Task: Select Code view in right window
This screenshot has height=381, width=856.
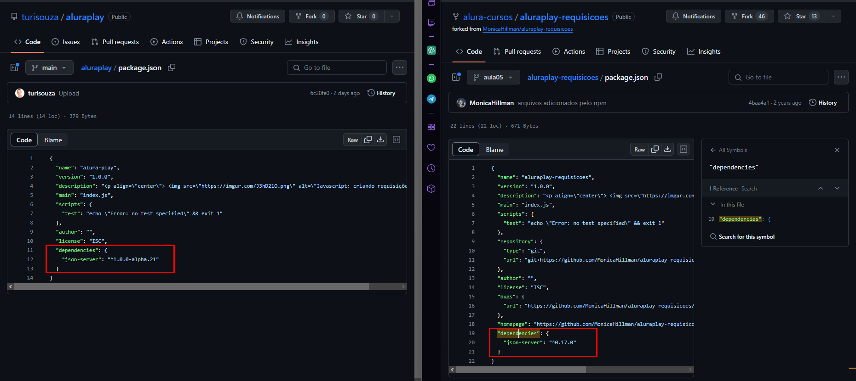Action: click(x=465, y=150)
